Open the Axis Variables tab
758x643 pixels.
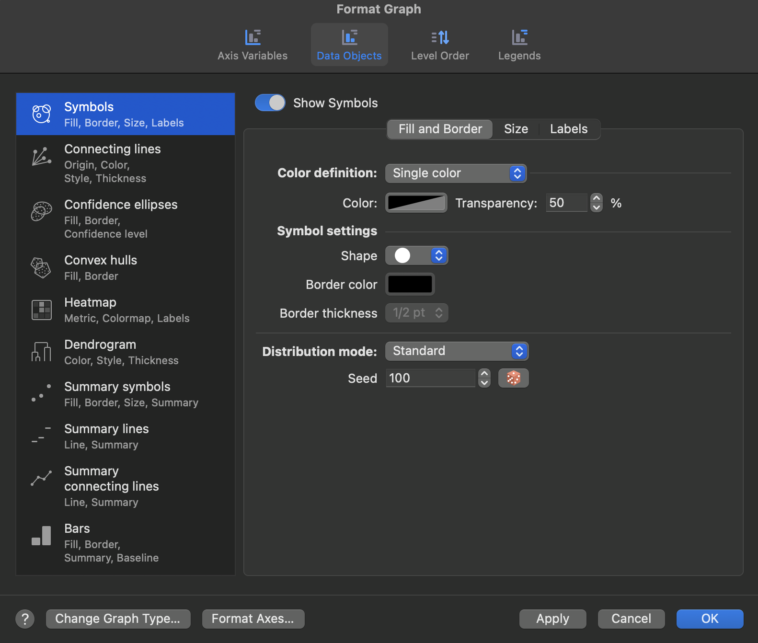click(x=253, y=45)
